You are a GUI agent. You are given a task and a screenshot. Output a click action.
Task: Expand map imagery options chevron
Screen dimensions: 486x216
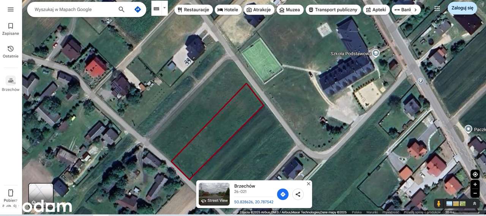[475, 203]
